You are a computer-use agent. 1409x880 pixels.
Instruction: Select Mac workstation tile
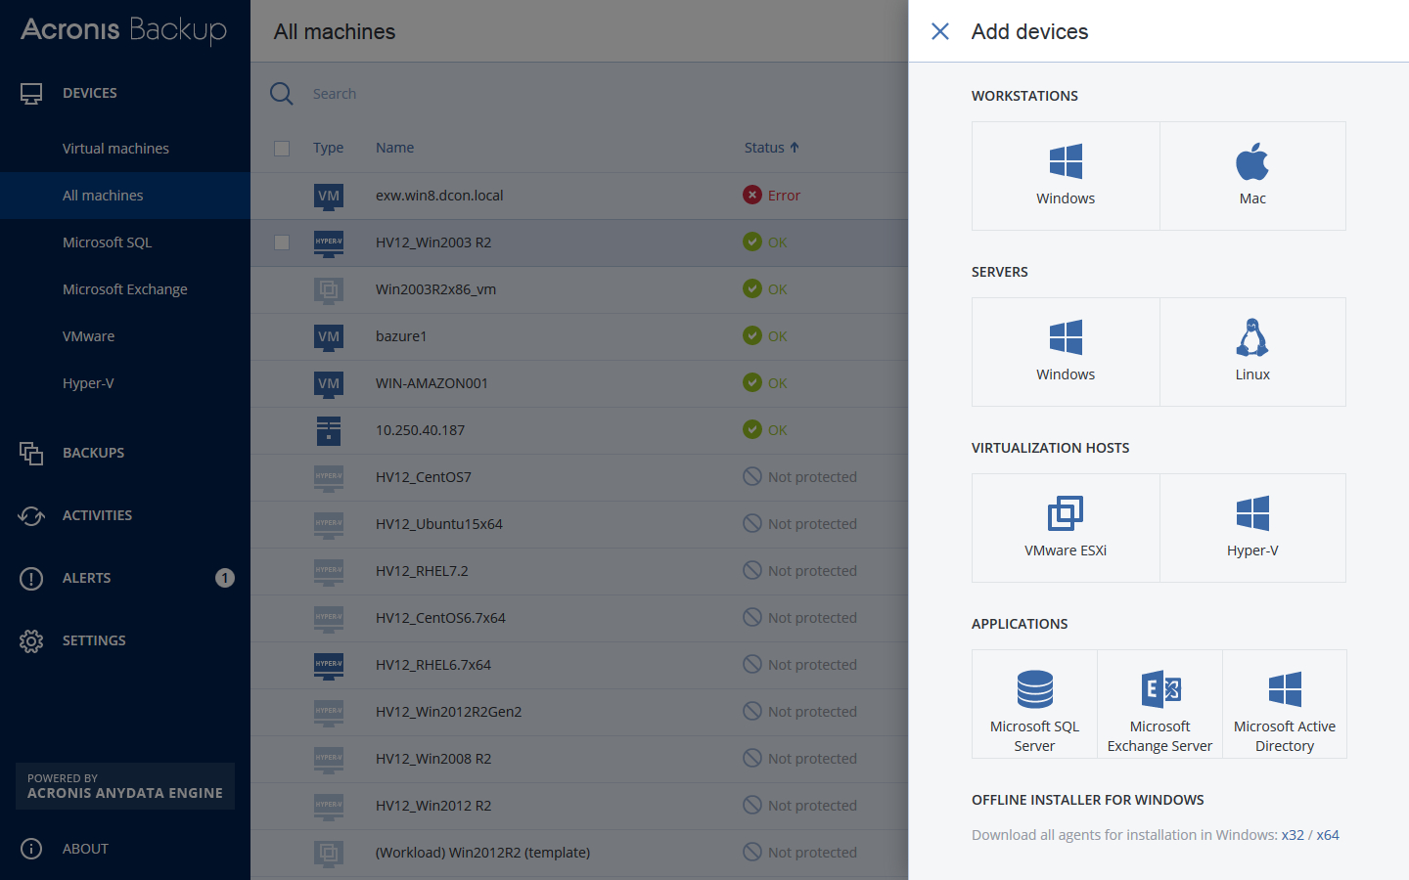point(1252,176)
